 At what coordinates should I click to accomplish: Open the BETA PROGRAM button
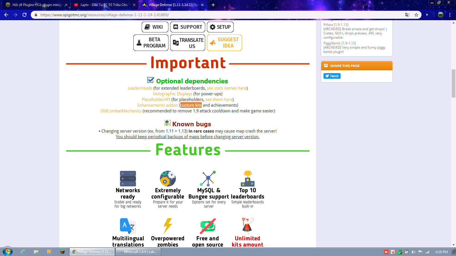point(151,43)
